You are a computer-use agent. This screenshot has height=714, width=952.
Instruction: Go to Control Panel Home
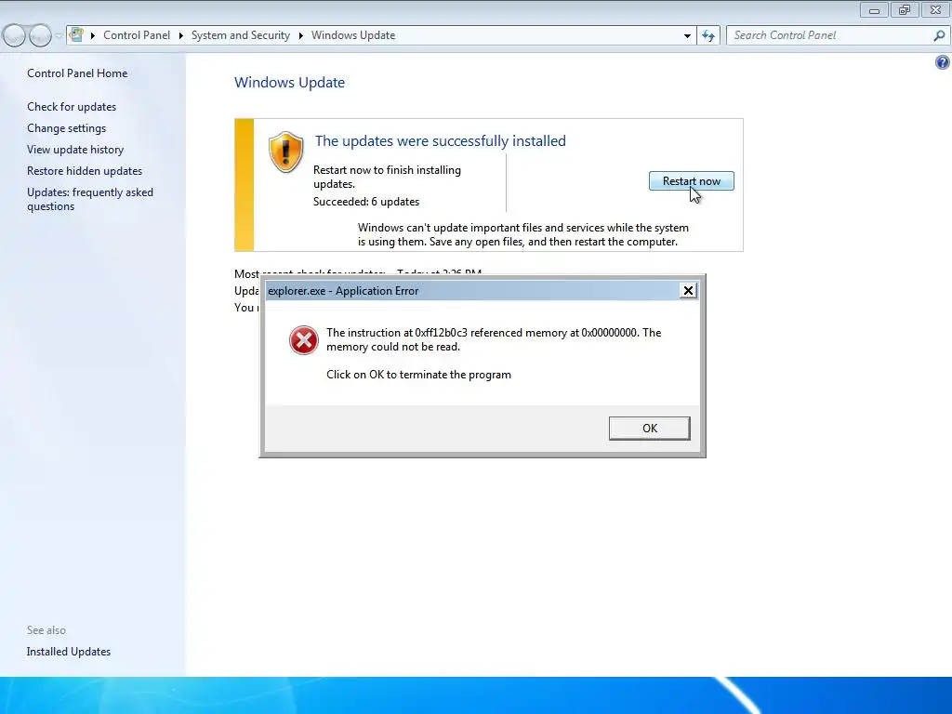point(77,73)
